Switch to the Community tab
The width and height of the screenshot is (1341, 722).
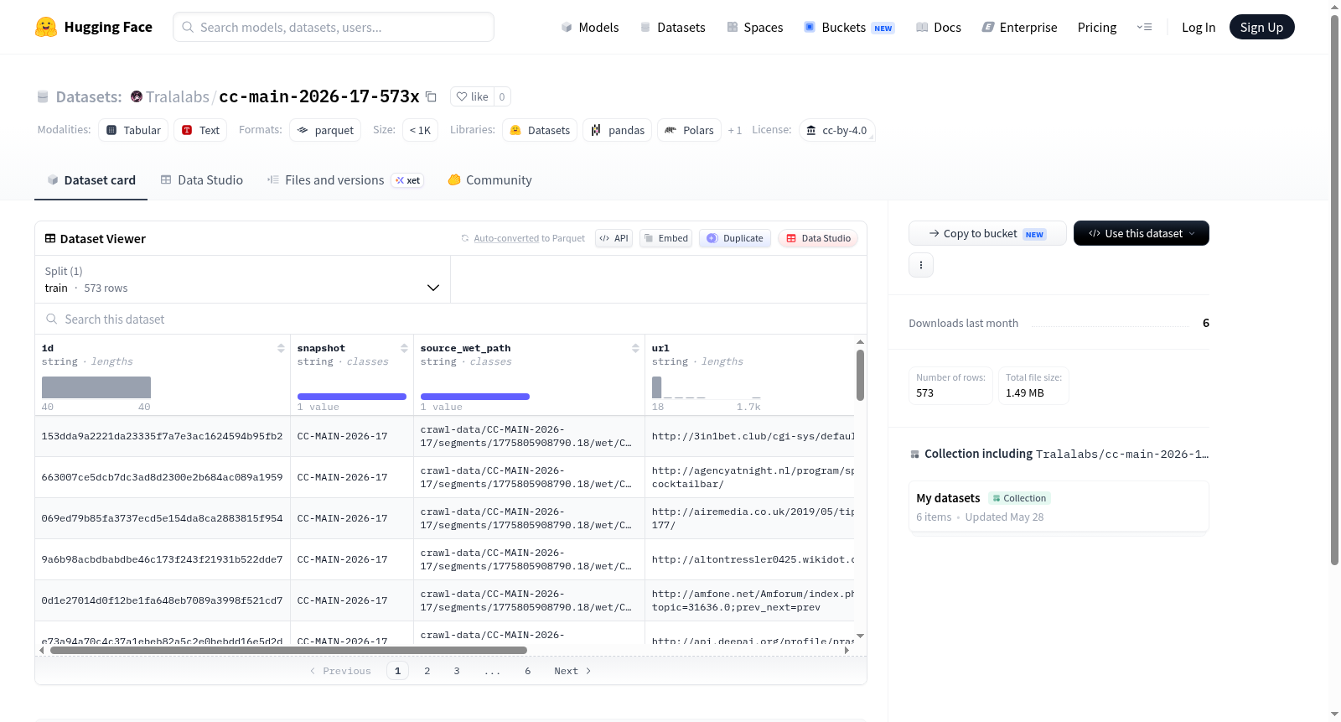tap(490, 179)
